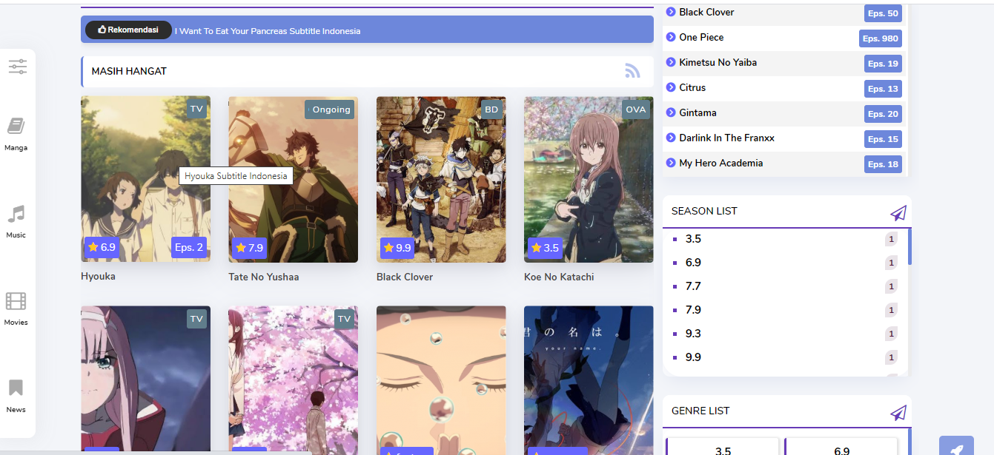Click the arrow icon beside Kimetsu No Yaiba
994x455 pixels.
(x=671, y=62)
